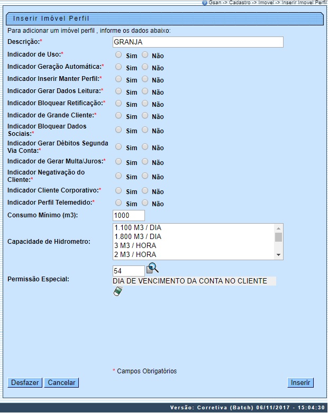The image size is (328, 413).
Task: Choose 3 M3 / HORA list option
Action: pos(135,245)
